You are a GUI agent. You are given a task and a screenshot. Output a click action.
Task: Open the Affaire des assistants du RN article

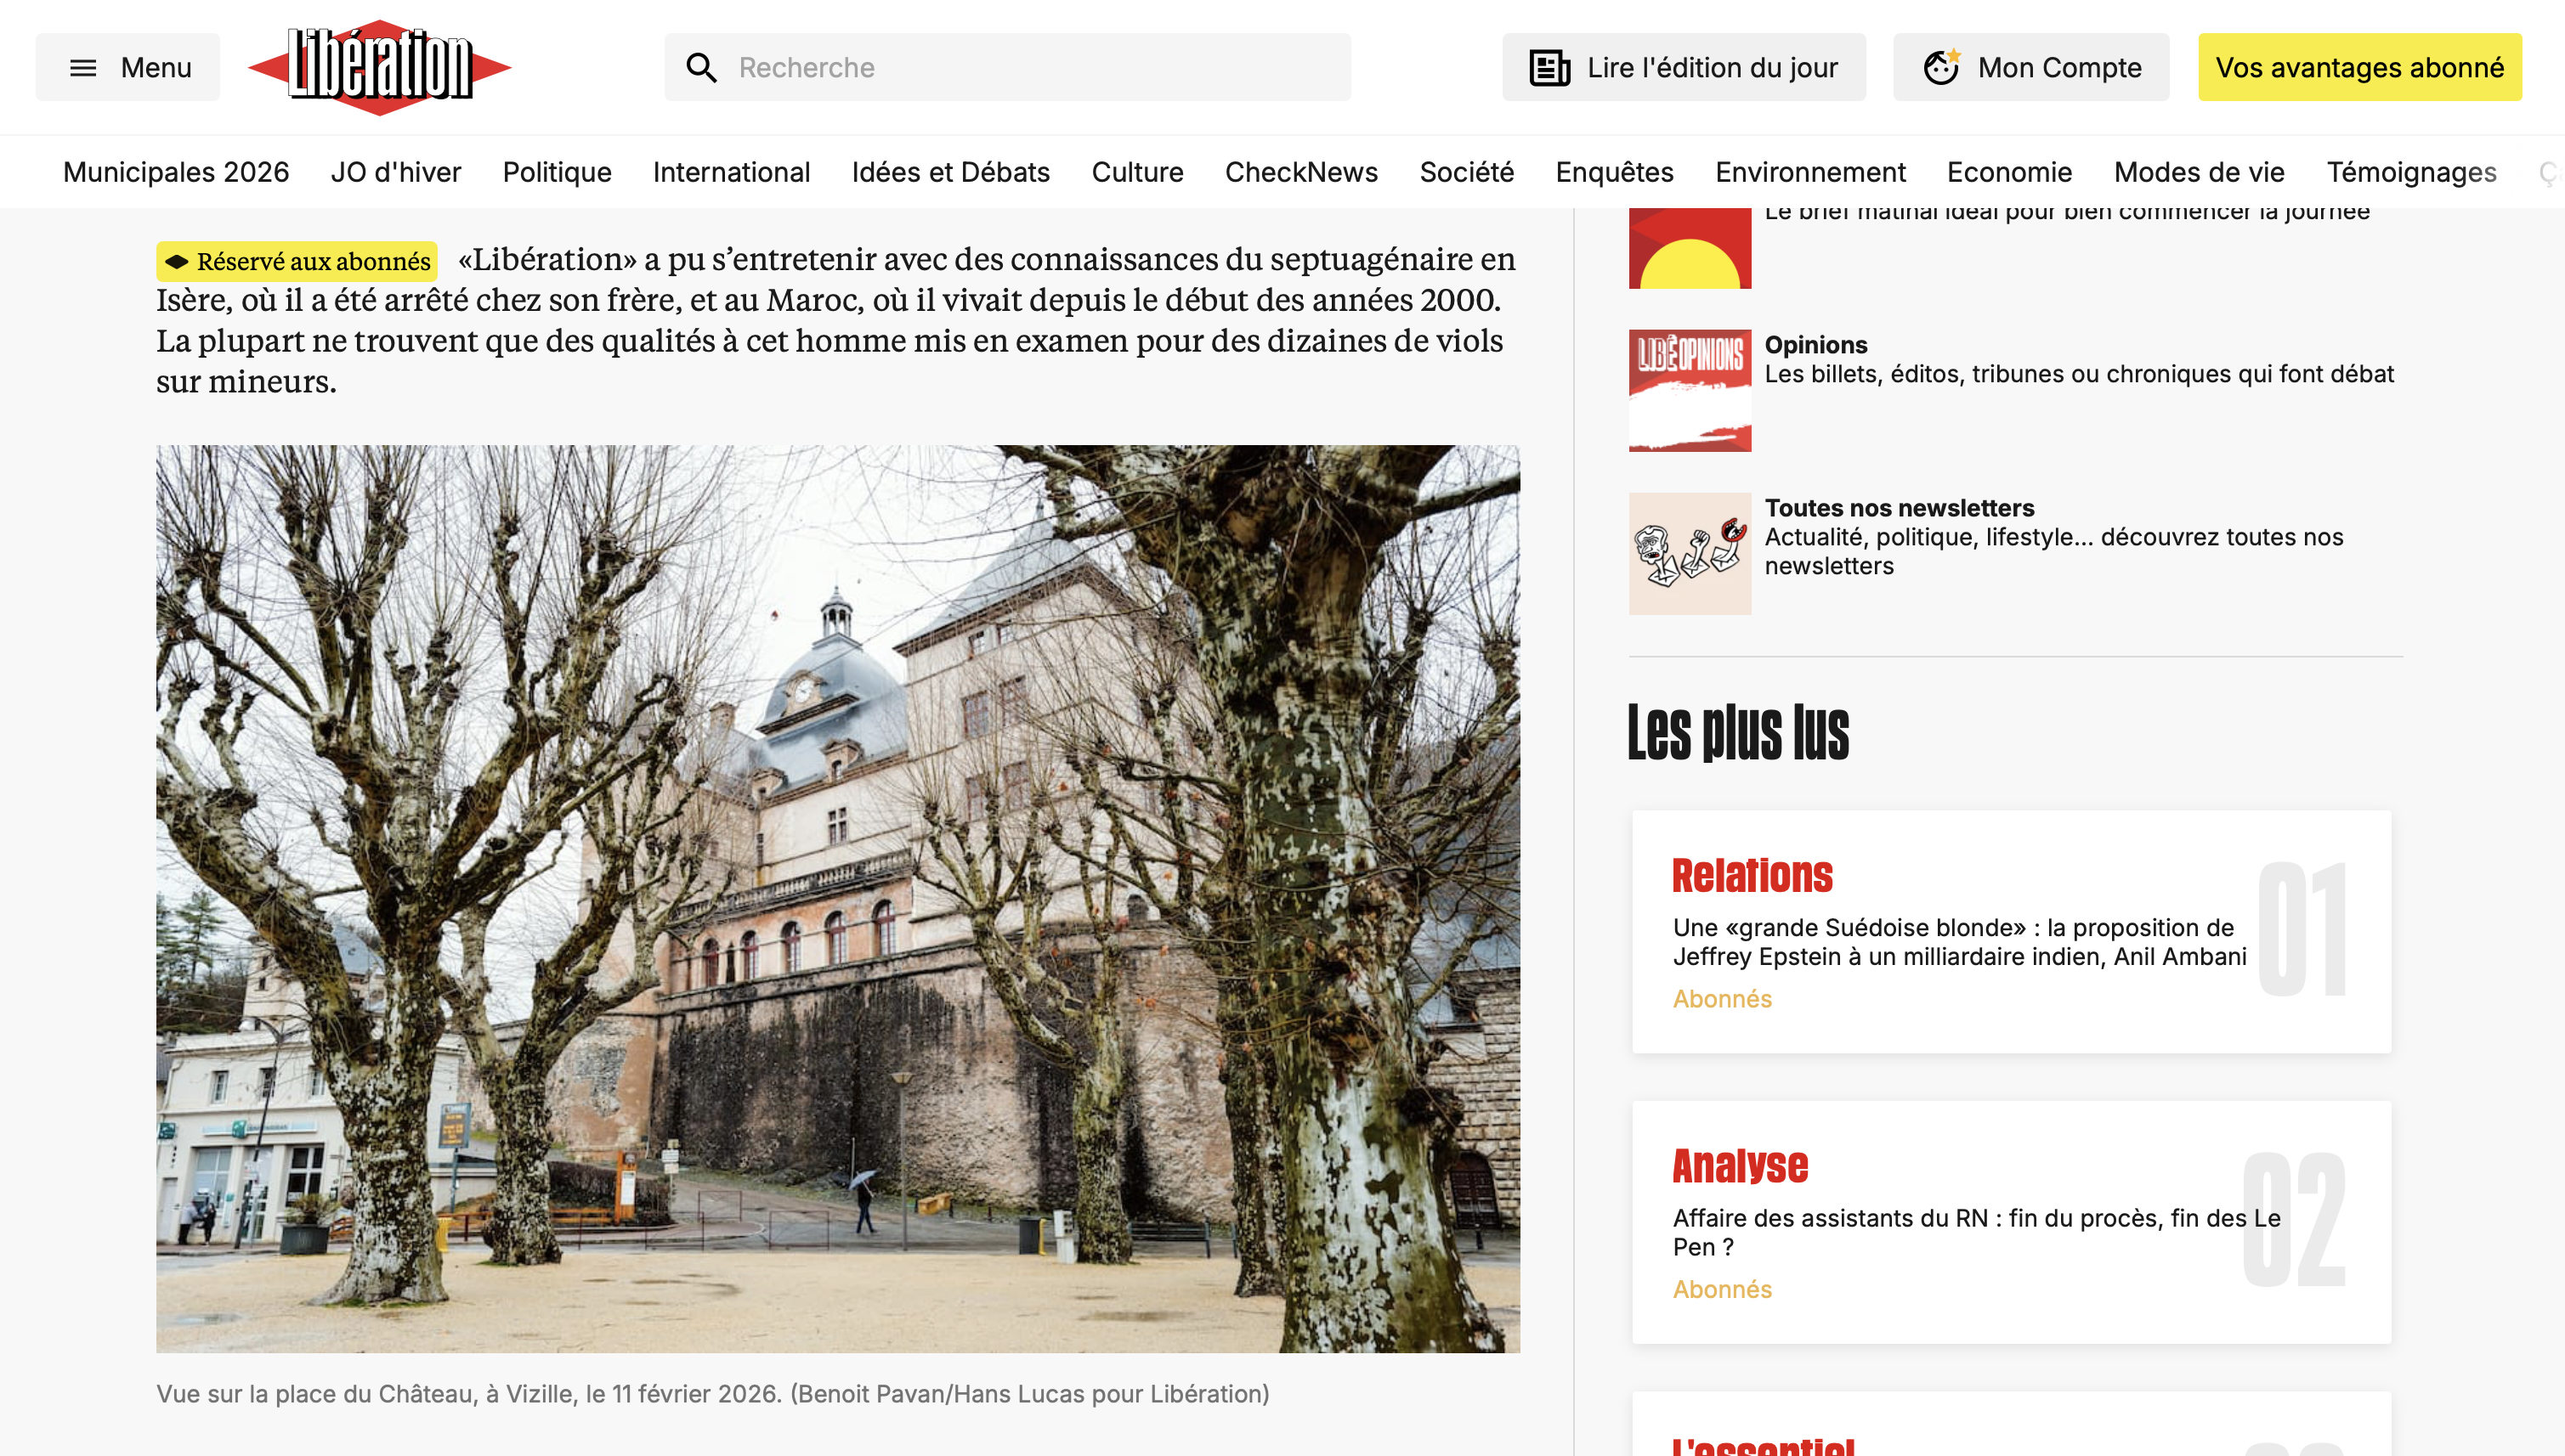click(1976, 1232)
